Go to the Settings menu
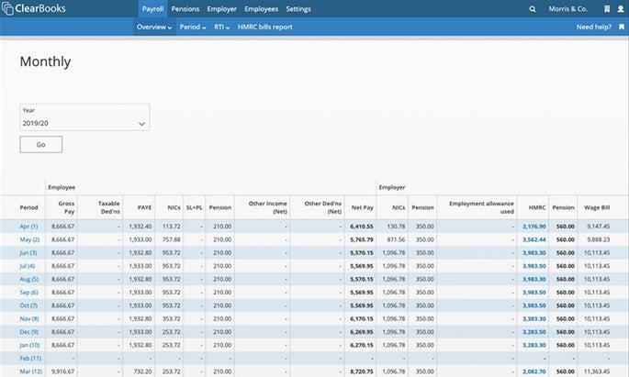 (298, 9)
